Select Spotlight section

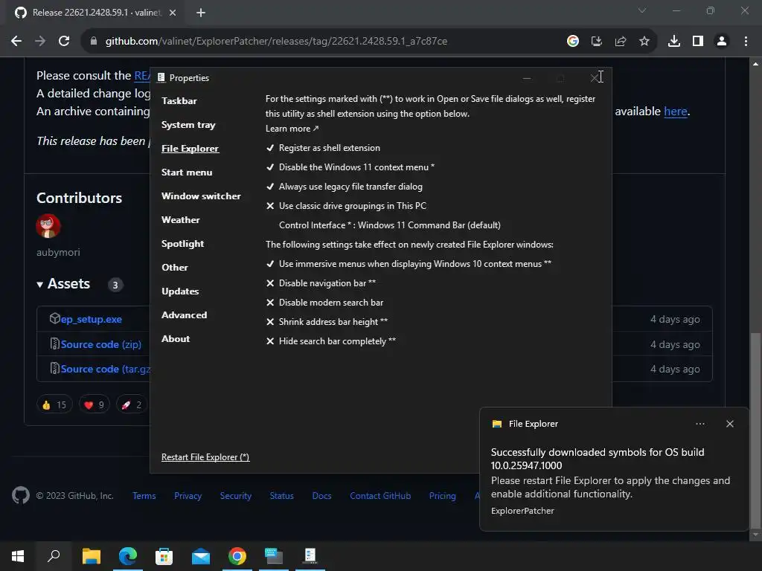[183, 244]
